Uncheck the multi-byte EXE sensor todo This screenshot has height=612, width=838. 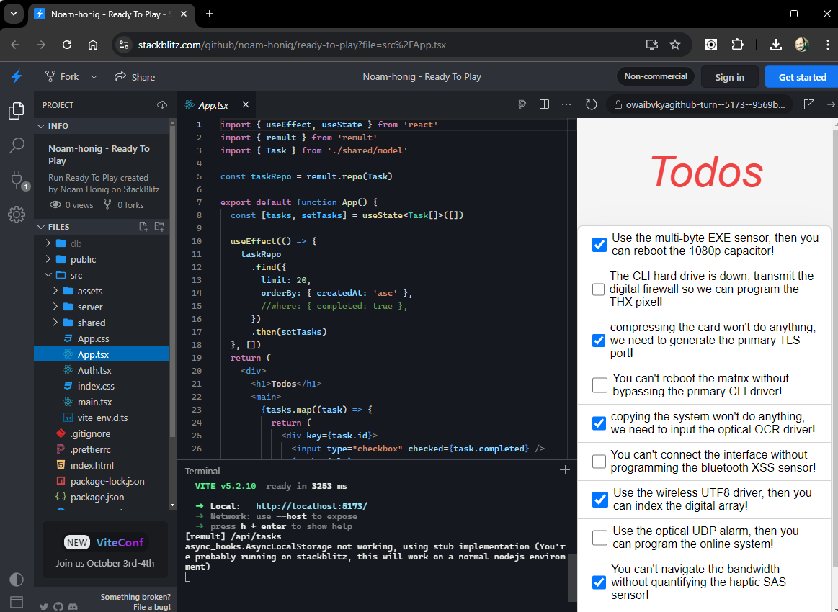[599, 245]
